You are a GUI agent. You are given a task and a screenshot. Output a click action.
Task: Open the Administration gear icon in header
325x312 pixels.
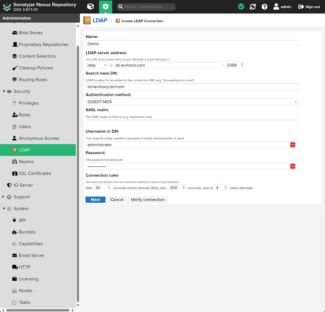point(106,7)
